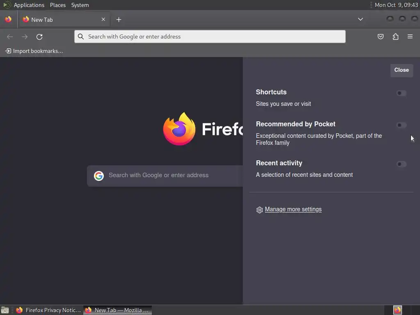The height and width of the screenshot is (315, 420).
Task: Reload the current page
Action: (x=39, y=37)
